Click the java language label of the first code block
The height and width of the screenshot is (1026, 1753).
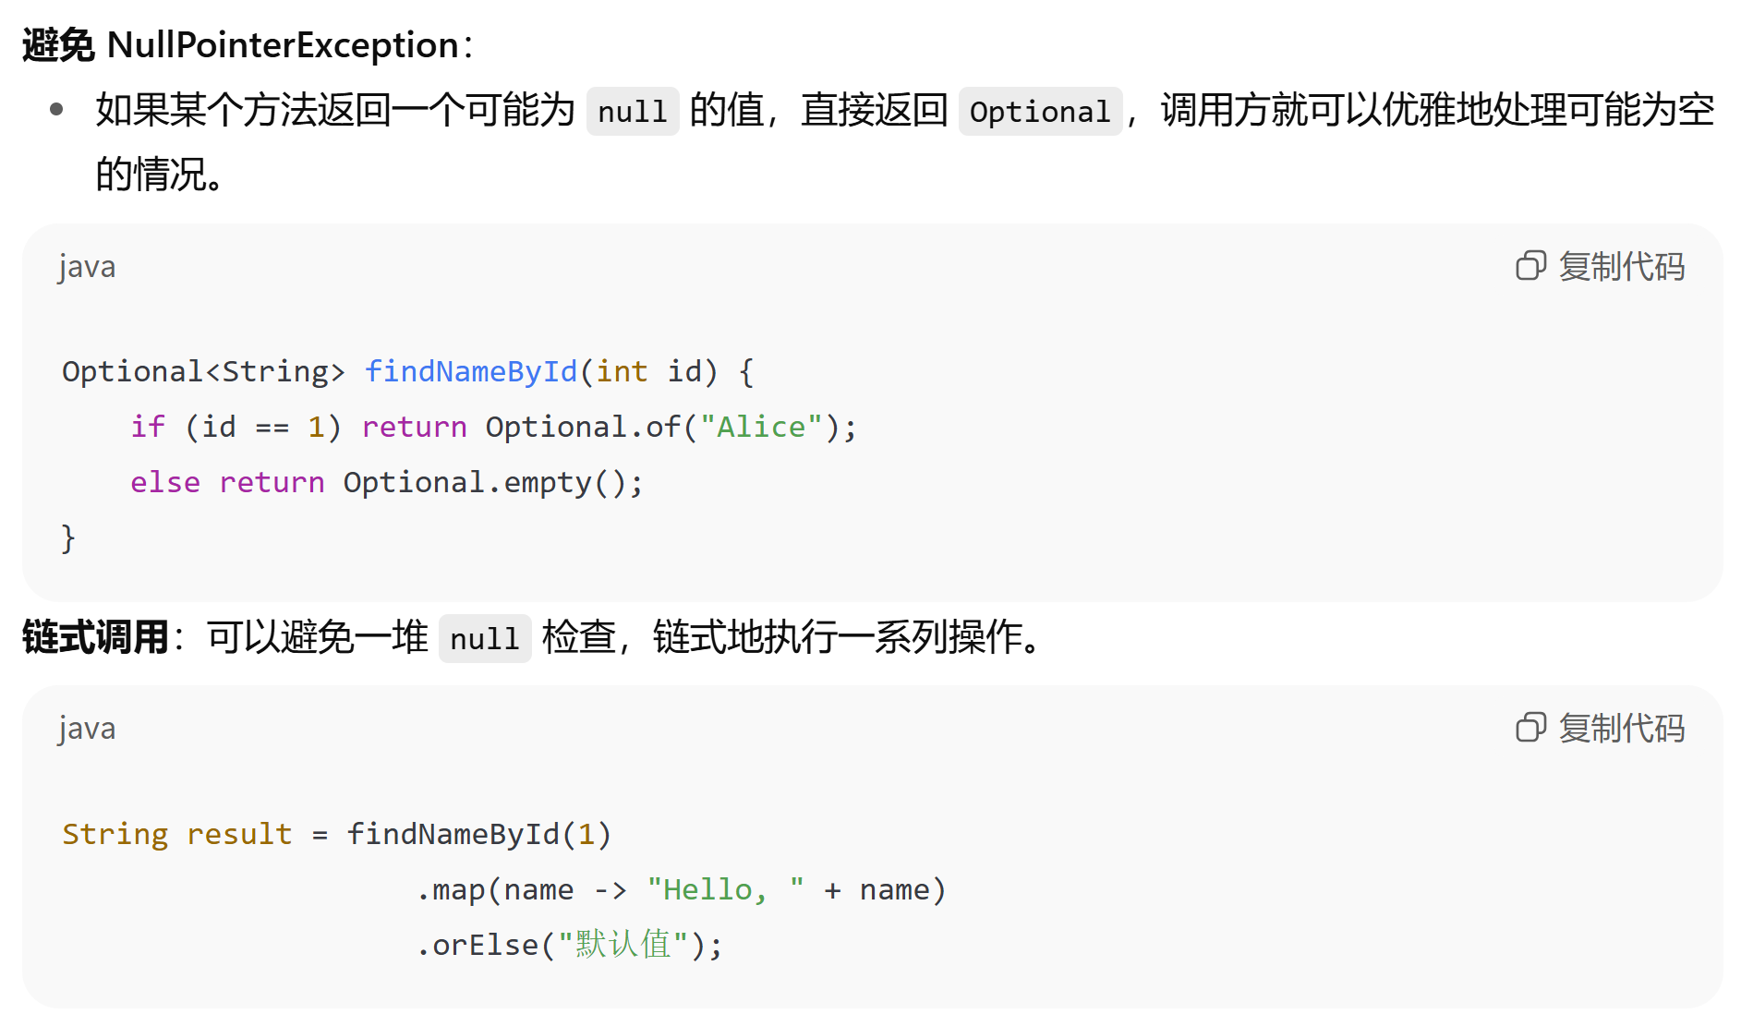coord(87,267)
